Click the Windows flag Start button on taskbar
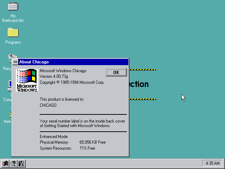 pos(5,163)
